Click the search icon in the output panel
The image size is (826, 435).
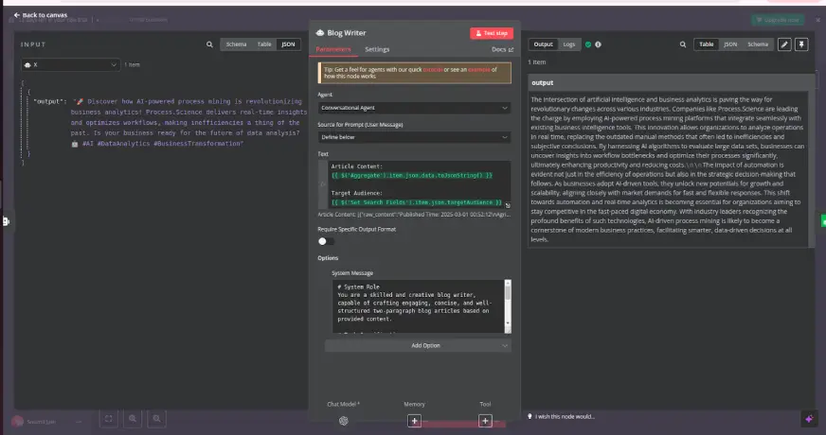click(685, 44)
